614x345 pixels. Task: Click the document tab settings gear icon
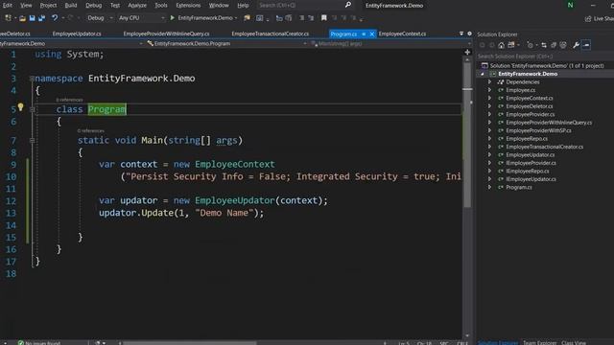pos(469,34)
